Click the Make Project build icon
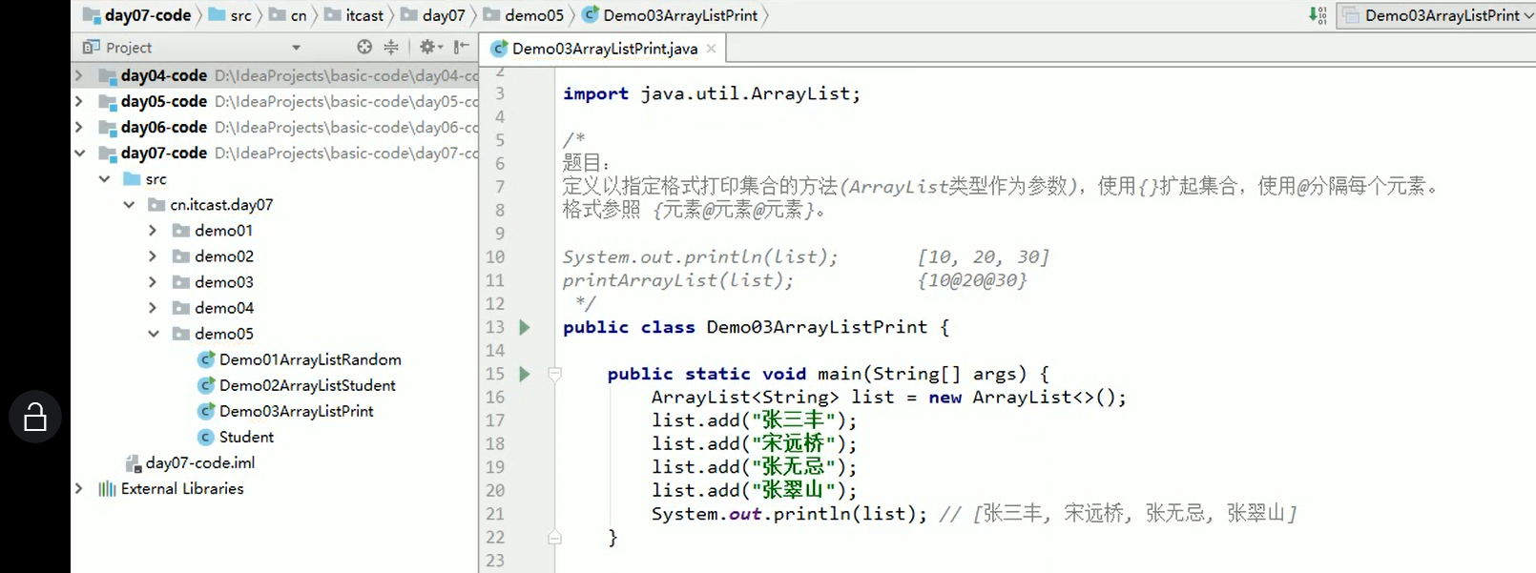This screenshot has width=1536, height=573. [x=1318, y=15]
